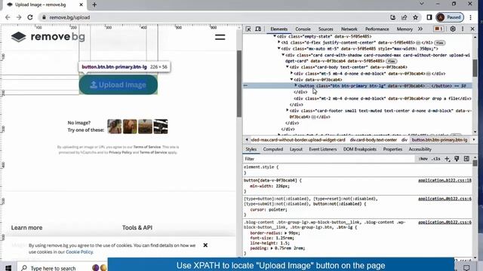This screenshot has width=483, height=271.
Task: Open the Sources tab
Action: (x=325, y=29)
